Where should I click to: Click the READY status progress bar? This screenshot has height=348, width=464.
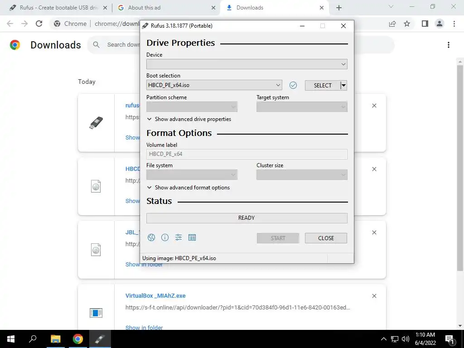click(247, 218)
